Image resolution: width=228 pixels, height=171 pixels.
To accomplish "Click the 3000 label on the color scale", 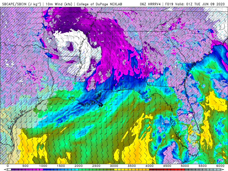I will 114,166.
